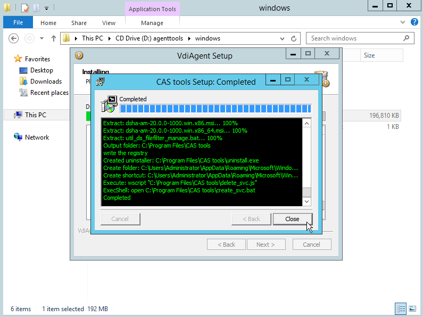Switch to Large icons view in status bar
Viewport: 423px width, 317px height.
coord(412,308)
